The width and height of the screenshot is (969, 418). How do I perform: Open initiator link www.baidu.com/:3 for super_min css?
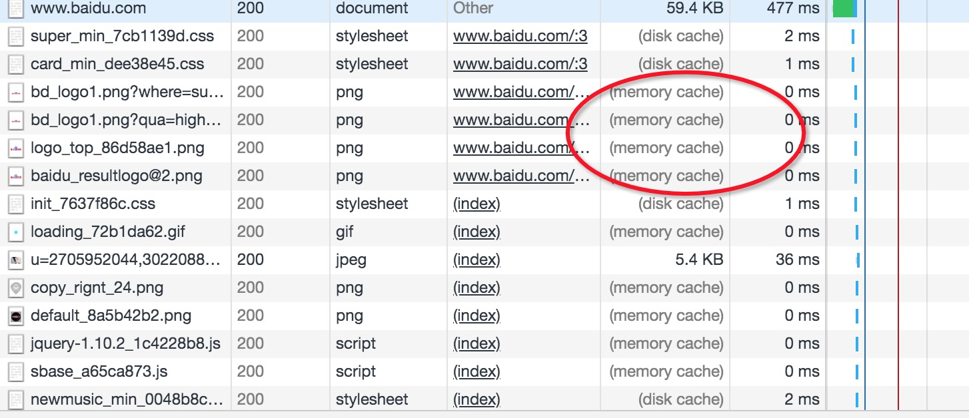[x=520, y=36]
